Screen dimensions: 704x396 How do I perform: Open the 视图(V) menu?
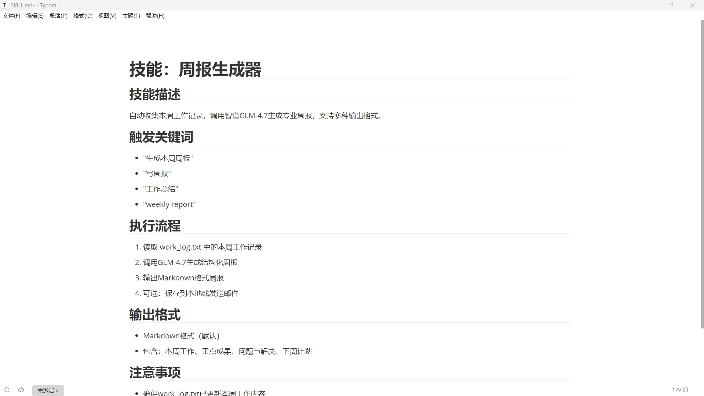(107, 16)
